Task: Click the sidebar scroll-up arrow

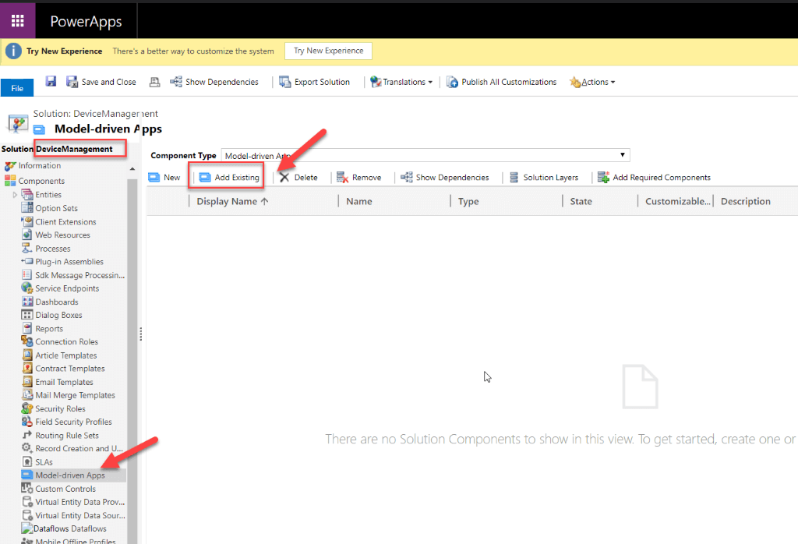Action: (132, 169)
